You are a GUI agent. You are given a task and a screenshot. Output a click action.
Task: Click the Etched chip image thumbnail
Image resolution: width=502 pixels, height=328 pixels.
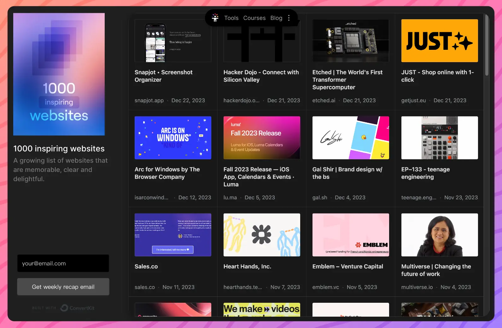coord(350,41)
